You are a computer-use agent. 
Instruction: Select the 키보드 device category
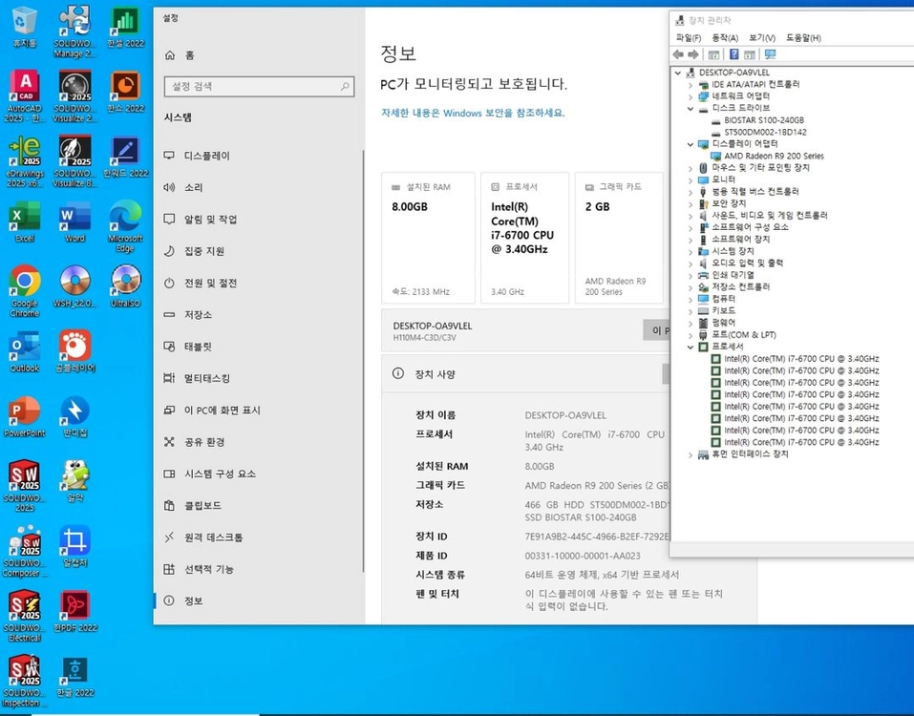pos(723,311)
